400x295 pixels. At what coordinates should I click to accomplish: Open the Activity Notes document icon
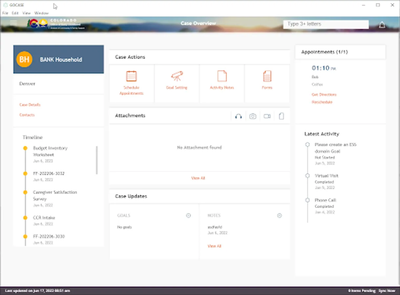(222, 76)
